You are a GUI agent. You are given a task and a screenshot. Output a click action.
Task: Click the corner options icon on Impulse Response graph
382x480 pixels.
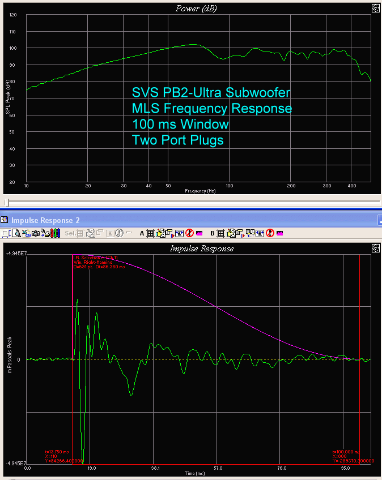(376, 248)
